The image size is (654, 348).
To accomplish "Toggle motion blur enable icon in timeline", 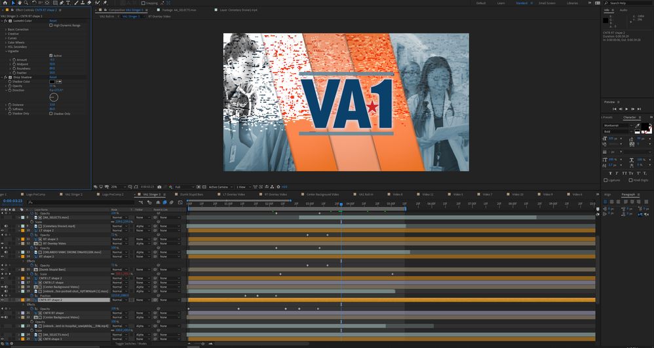I will pos(172,202).
